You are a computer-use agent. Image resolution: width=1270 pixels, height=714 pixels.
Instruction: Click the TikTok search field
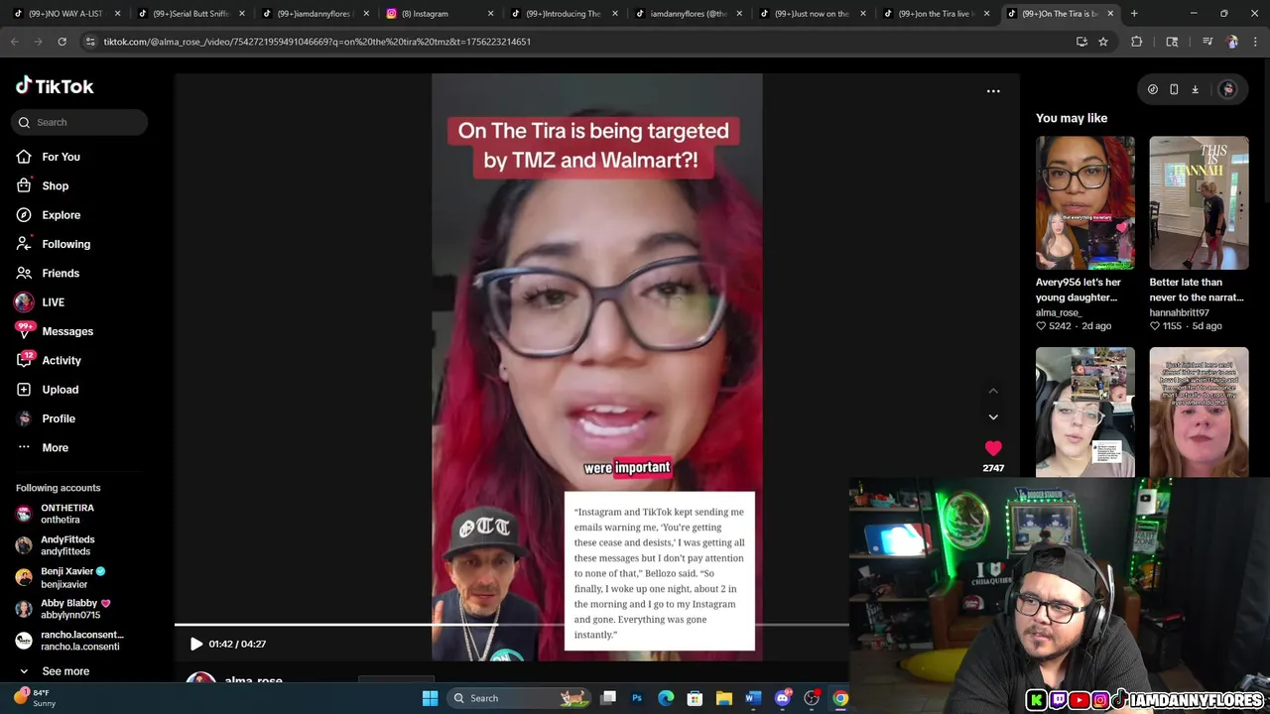[x=81, y=122]
